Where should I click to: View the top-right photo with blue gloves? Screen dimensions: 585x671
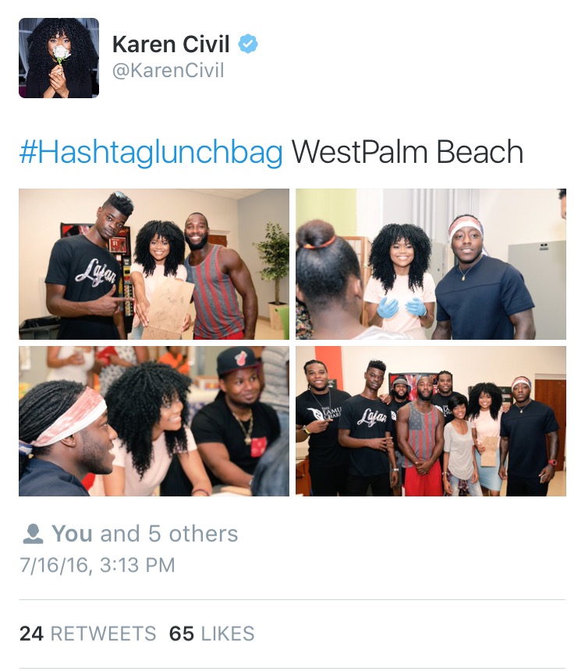[x=431, y=264]
